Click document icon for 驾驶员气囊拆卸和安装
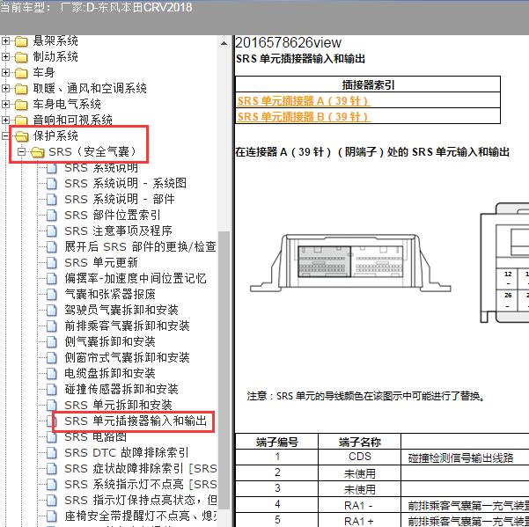The image size is (529, 527). click(x=51, y=311)
